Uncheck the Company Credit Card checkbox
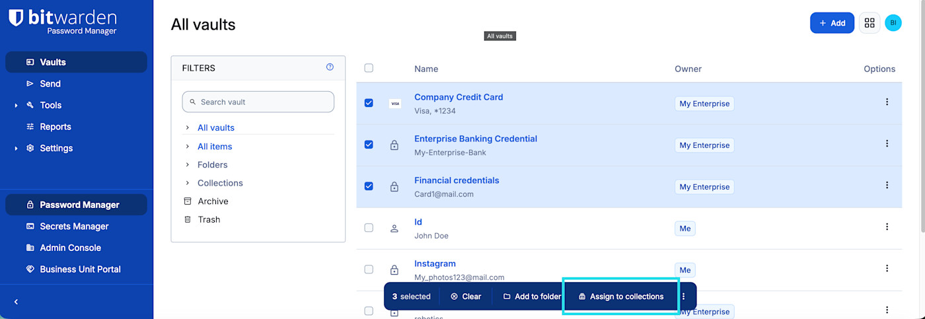 pyautogui.click(x=369, y=103)
